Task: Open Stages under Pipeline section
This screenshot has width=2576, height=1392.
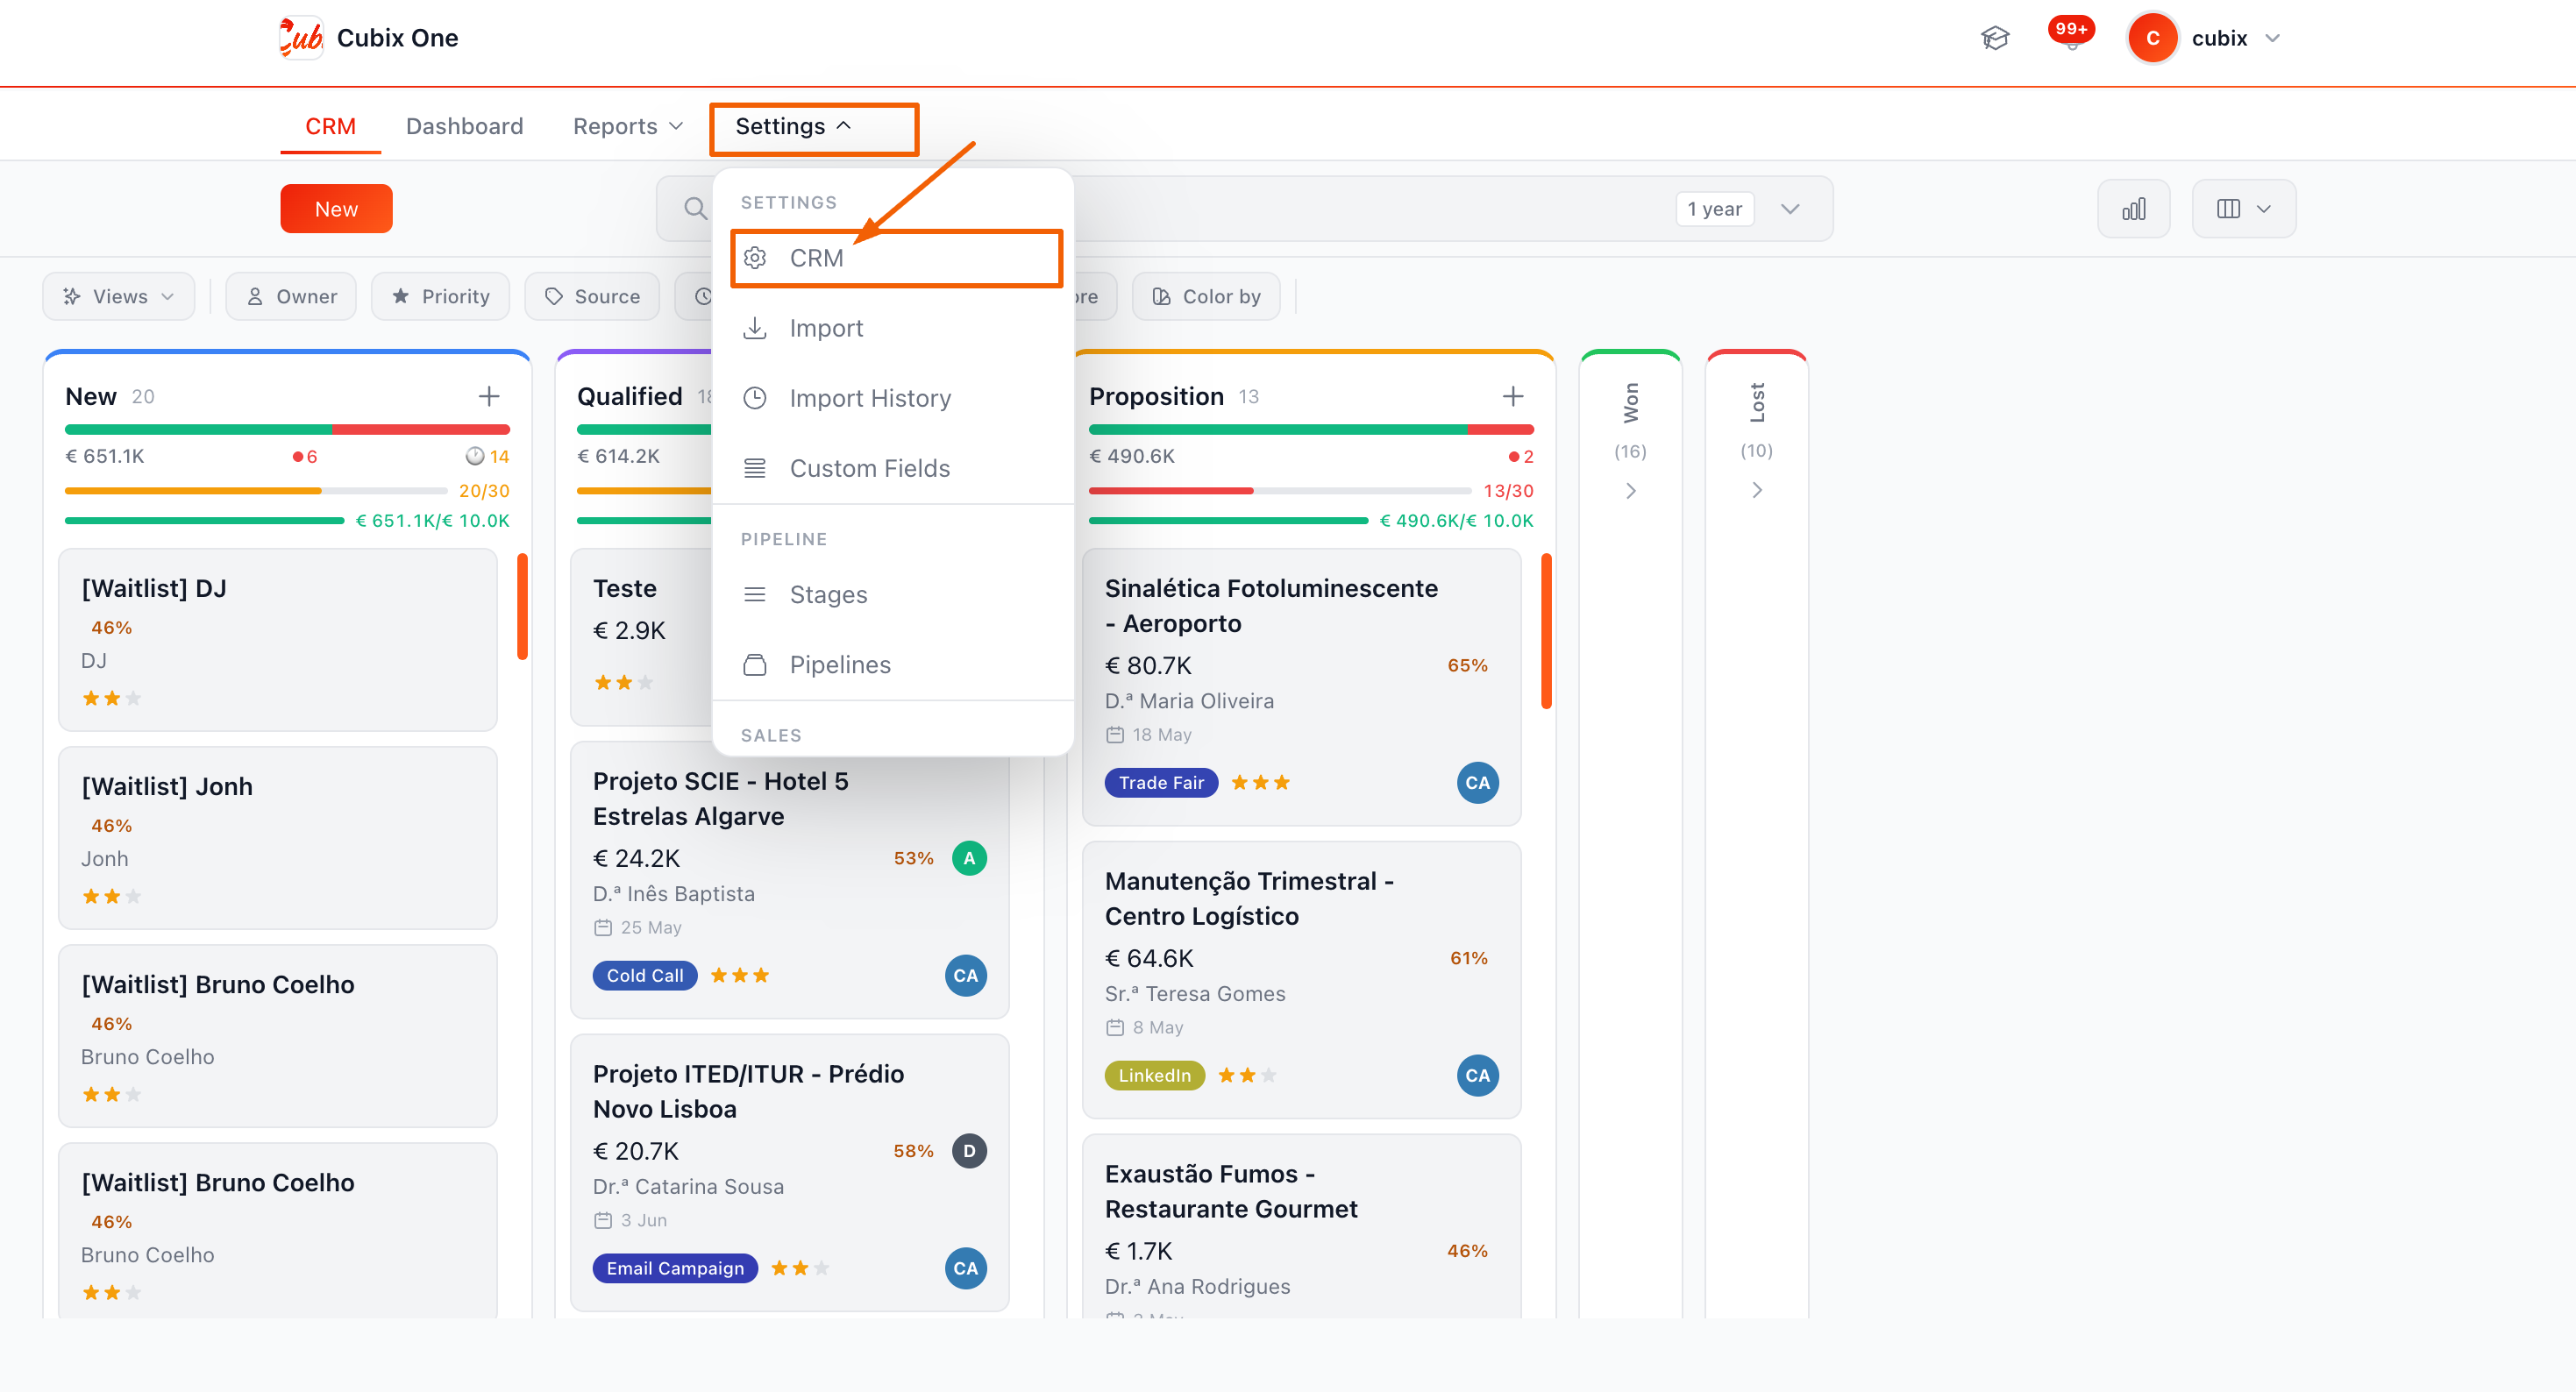Action: 894,594
